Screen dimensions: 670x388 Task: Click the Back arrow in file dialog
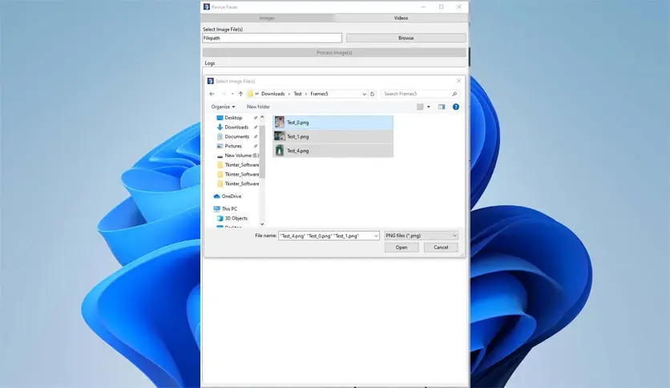pos(212,94)
